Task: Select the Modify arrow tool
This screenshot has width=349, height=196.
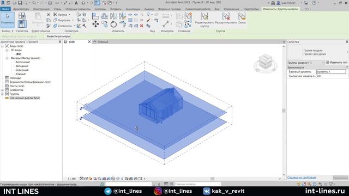Action: click(x=7, y=20)
